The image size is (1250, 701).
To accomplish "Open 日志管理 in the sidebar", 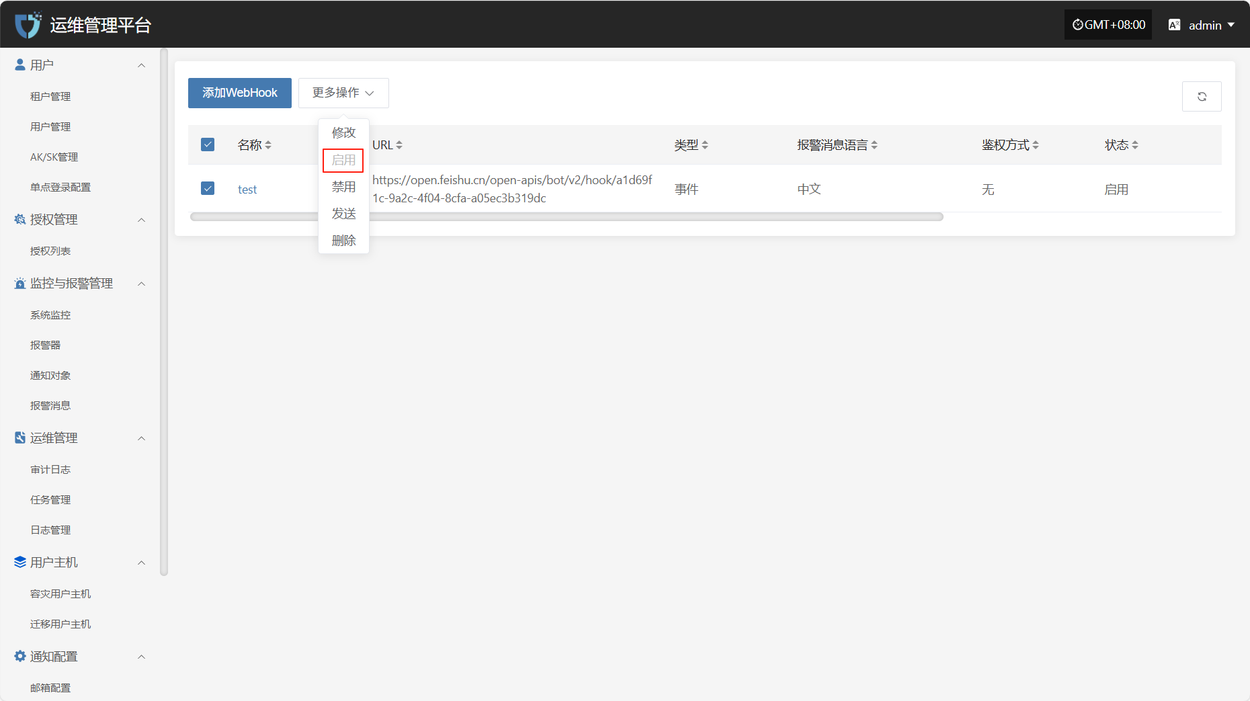I will (x=50, y=530).
